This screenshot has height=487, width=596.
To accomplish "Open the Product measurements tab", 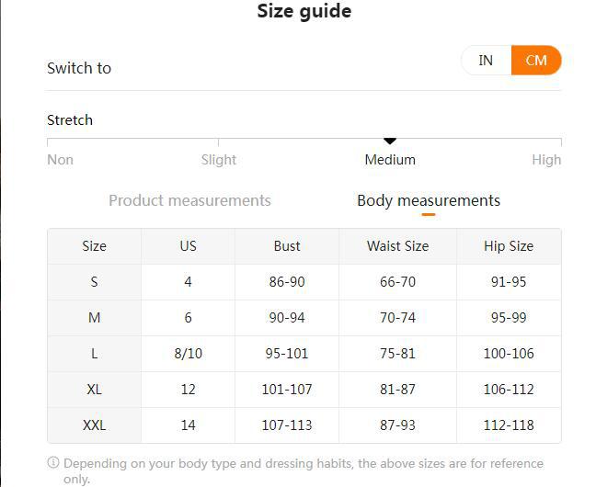I will point(189,200).
